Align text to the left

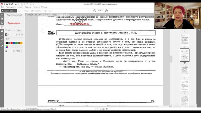[x=17, y=35]
